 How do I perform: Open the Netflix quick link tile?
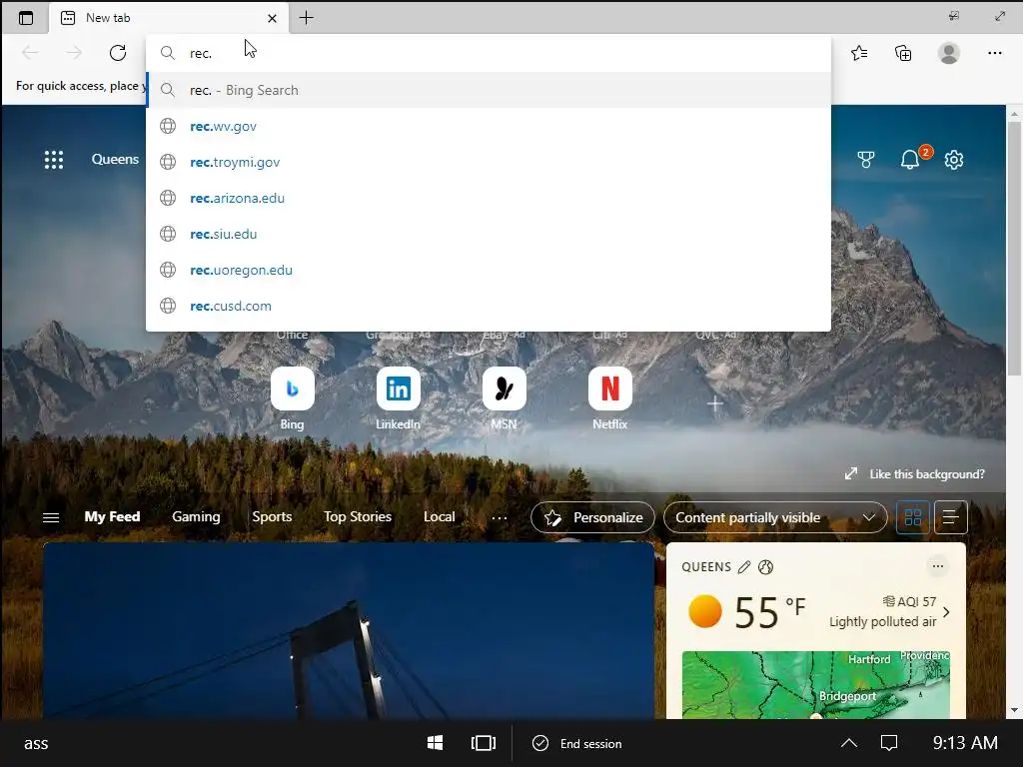610,388
